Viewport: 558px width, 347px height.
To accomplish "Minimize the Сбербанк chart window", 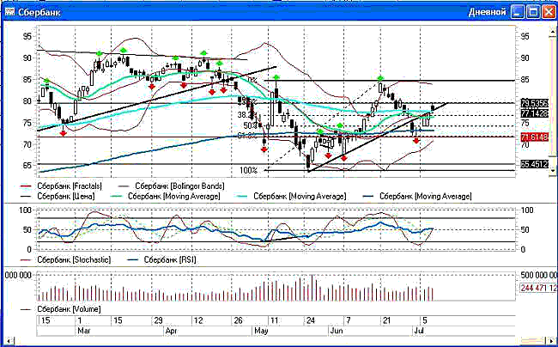I will (517, 12).
